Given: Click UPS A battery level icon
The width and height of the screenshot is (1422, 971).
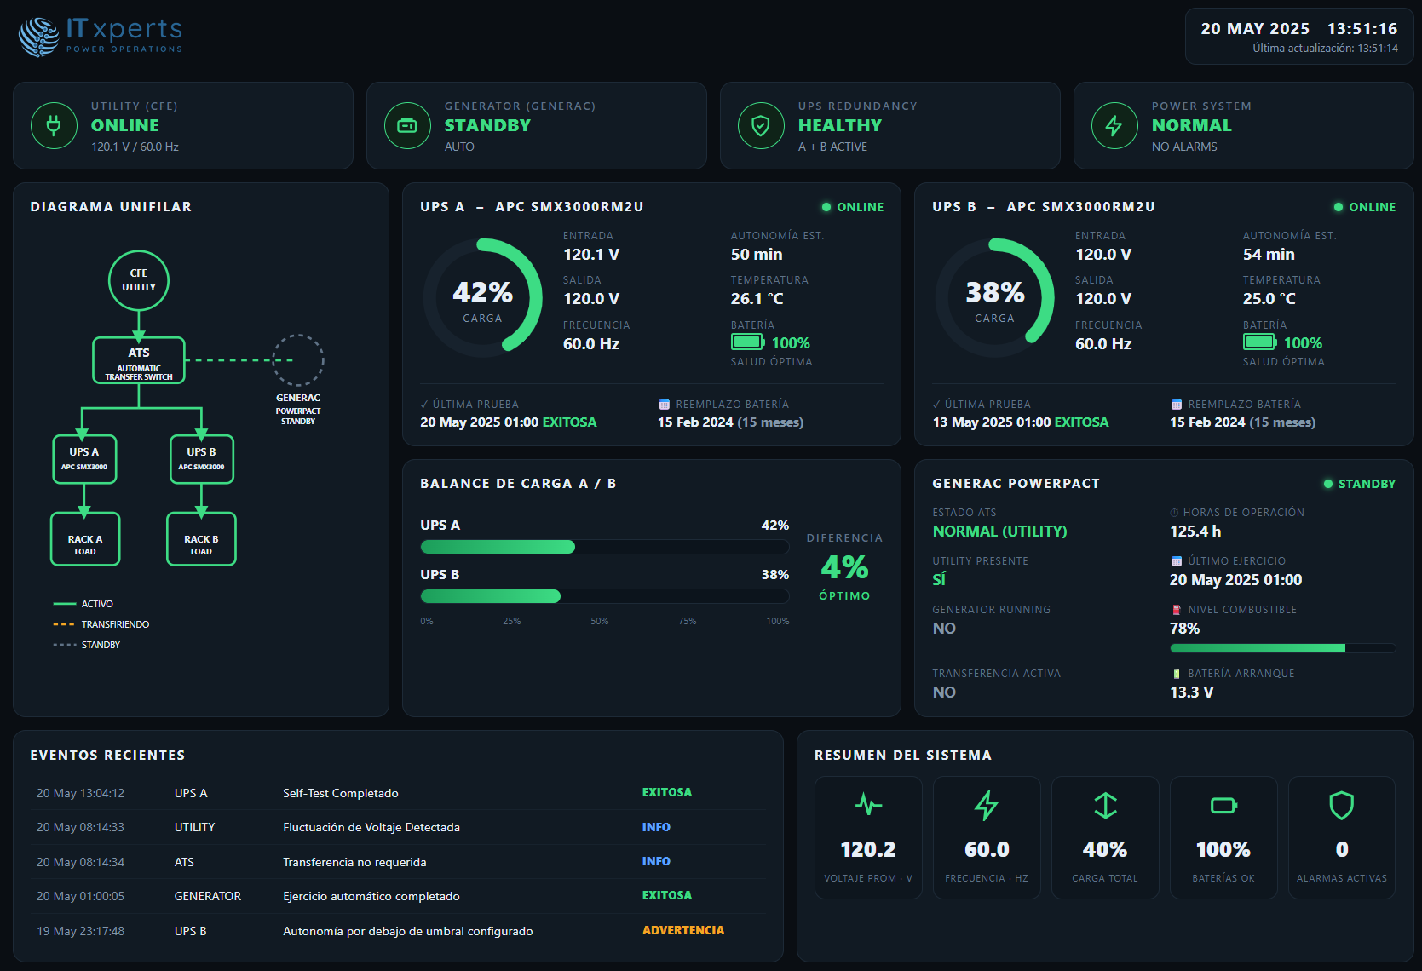Looking at the screenshot, I should 748,342.
